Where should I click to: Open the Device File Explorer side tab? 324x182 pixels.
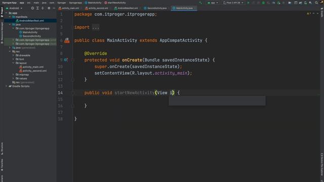click(x=322, y=164)
